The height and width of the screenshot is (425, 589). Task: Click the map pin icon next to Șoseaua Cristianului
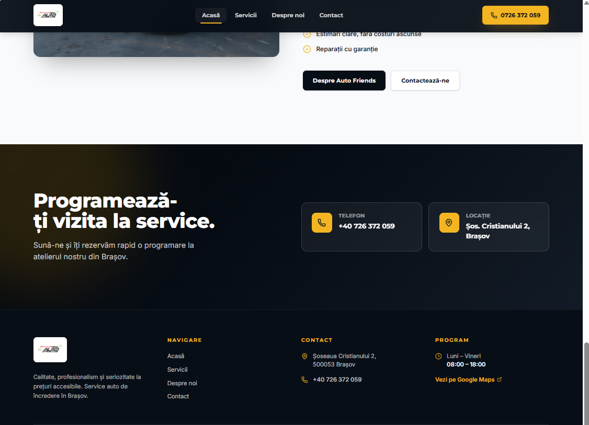pos(304,356)
